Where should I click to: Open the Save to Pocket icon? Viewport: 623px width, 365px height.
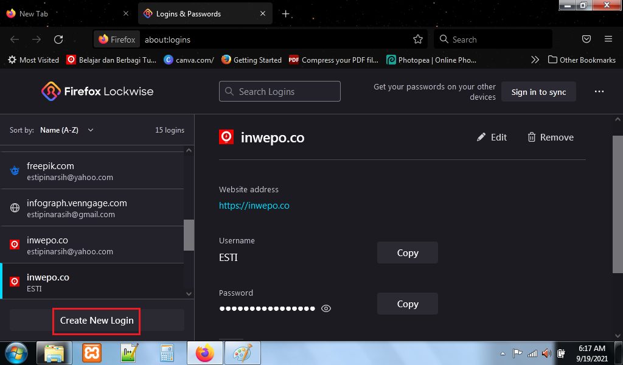(x=586, y=39)
